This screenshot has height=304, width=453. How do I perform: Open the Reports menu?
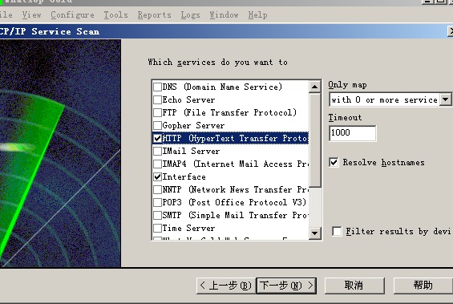154,14
